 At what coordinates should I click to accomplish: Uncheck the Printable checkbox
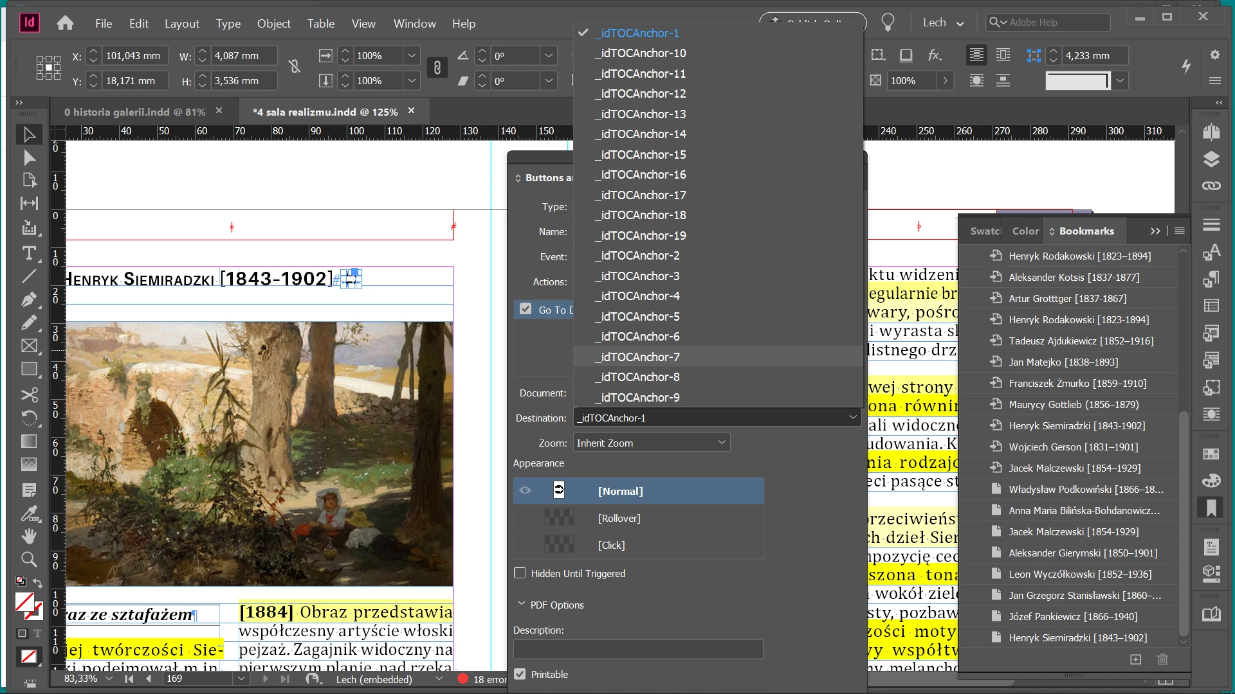click(520, 674)
